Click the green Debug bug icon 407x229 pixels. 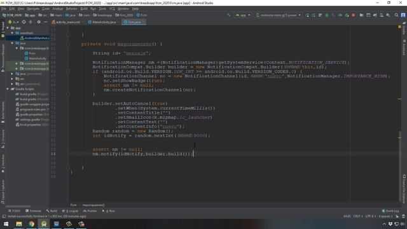pyautogui.click(x=327, y=15)
